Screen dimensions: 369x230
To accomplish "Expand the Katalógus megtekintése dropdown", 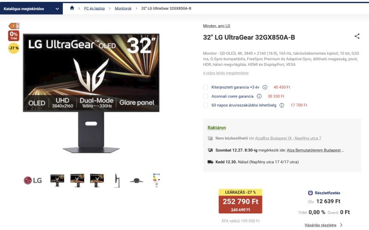I will pyautogui.click(x=31, y=9).
